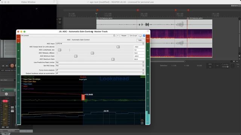
Task: Select the Mixer tab at the bottom
Action: 6,134
